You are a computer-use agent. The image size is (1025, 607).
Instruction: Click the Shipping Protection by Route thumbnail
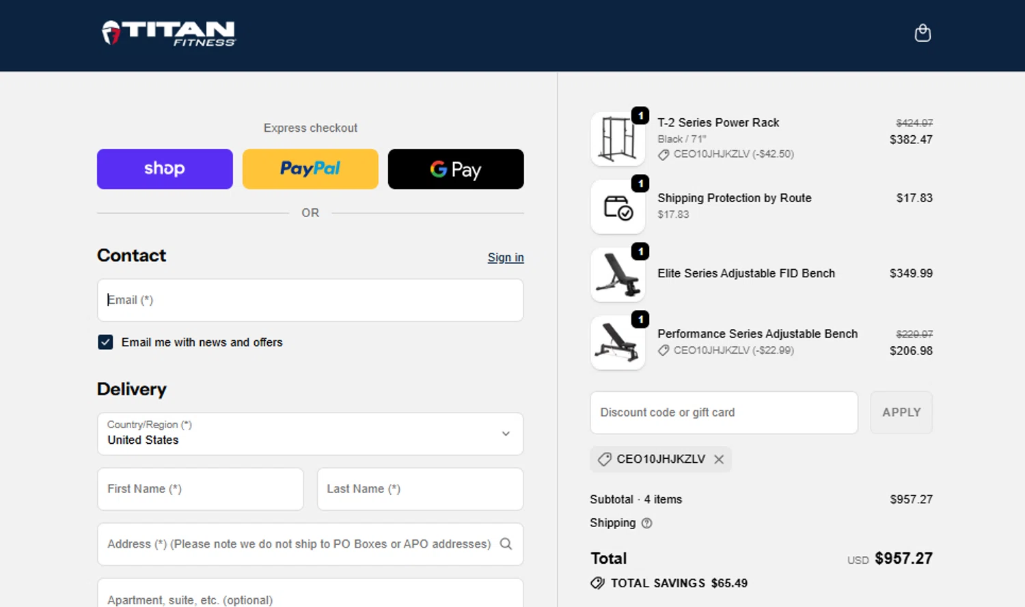[618, 207]
